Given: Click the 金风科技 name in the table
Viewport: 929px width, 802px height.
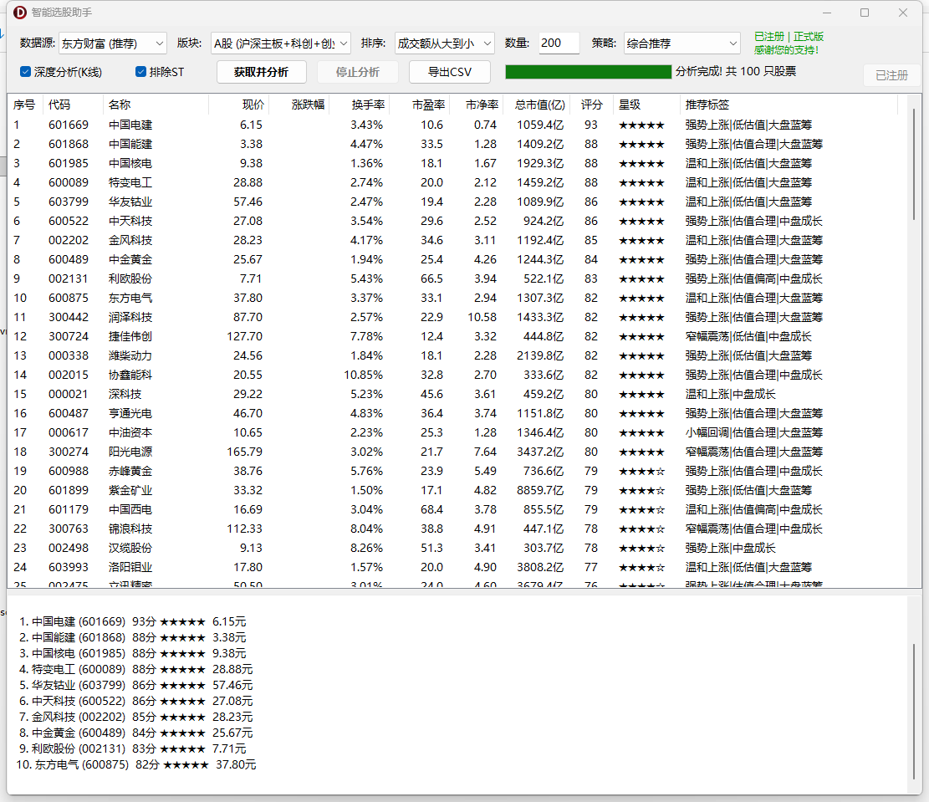Looking at the screenshot, I should click(x=130, y=240).
